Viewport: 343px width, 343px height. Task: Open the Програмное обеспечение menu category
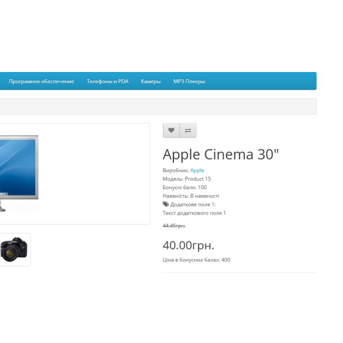tap(42, 81)
